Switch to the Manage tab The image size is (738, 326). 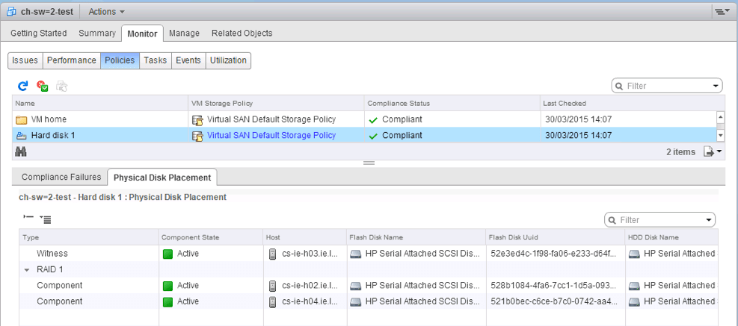click(184, 33)
